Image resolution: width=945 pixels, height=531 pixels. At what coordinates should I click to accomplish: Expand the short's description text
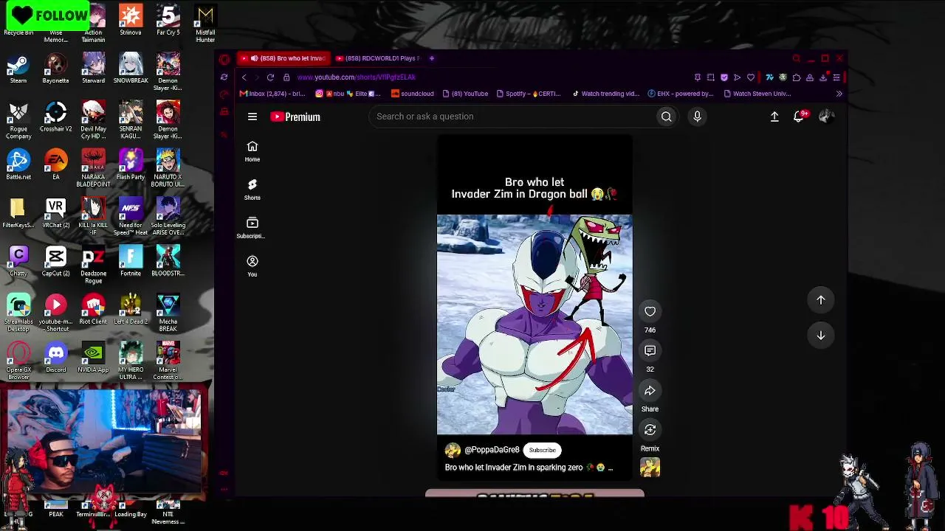click(x=610, y=468)
